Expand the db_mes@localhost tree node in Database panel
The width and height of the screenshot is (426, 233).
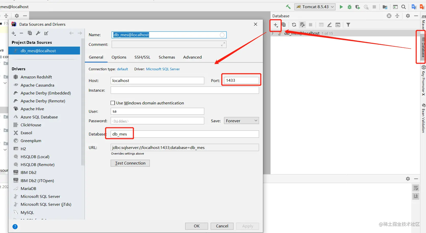click(273, 33)
